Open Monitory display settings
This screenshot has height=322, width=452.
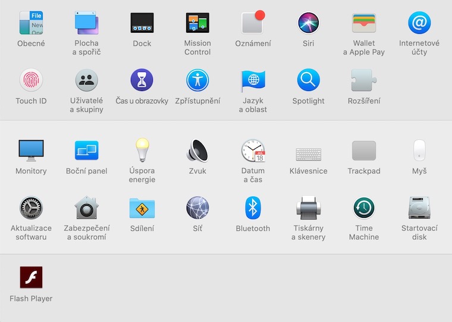coord(31,151)
